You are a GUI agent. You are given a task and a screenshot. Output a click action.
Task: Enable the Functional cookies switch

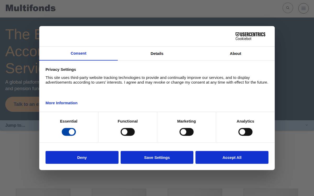(128, 132)
